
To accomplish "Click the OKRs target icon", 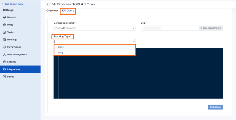I will pyautogui.click(x=4, y=25).
